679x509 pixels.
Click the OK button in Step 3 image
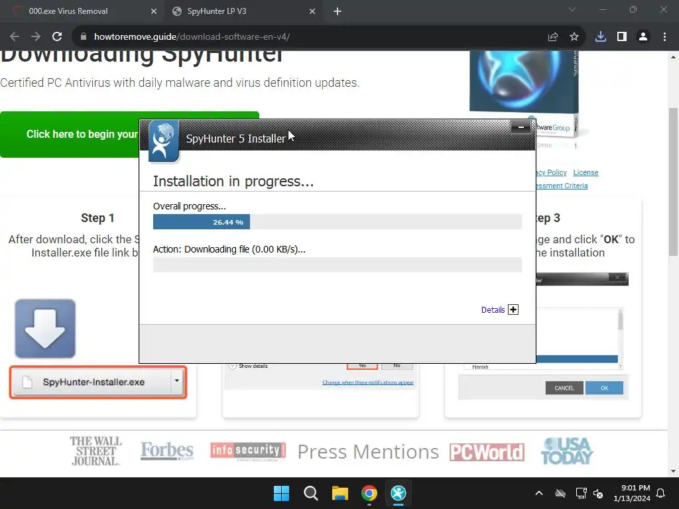tap(604, 388)
